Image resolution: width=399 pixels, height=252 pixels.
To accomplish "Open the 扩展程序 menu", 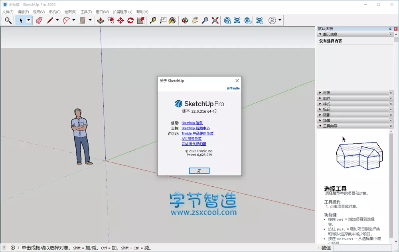I will point(122,12).
